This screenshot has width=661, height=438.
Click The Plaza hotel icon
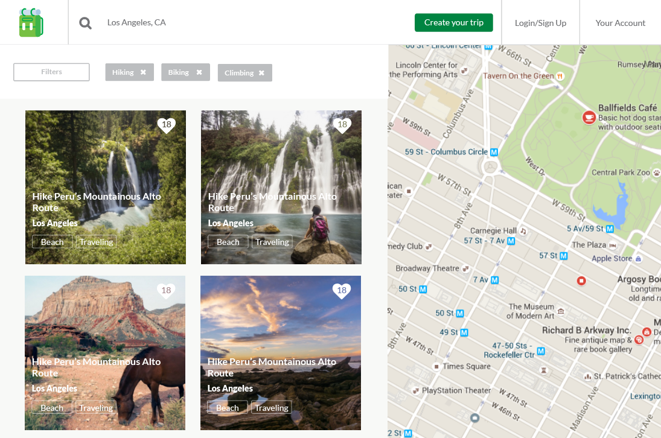(x=613, y=245)
